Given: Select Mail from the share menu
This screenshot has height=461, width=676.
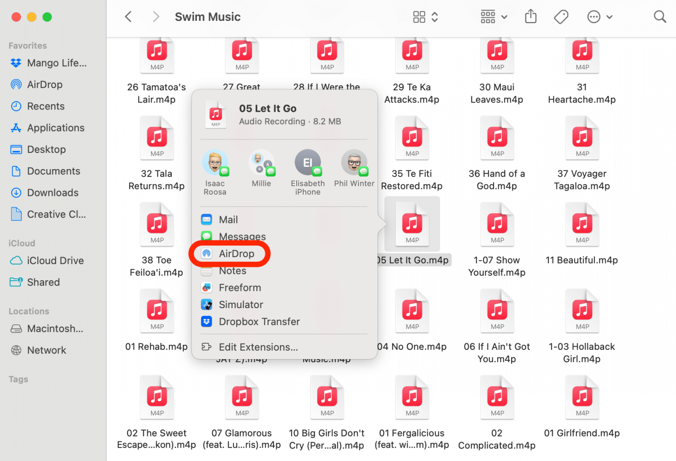Looking at the screenshot, I should (228, 220).
